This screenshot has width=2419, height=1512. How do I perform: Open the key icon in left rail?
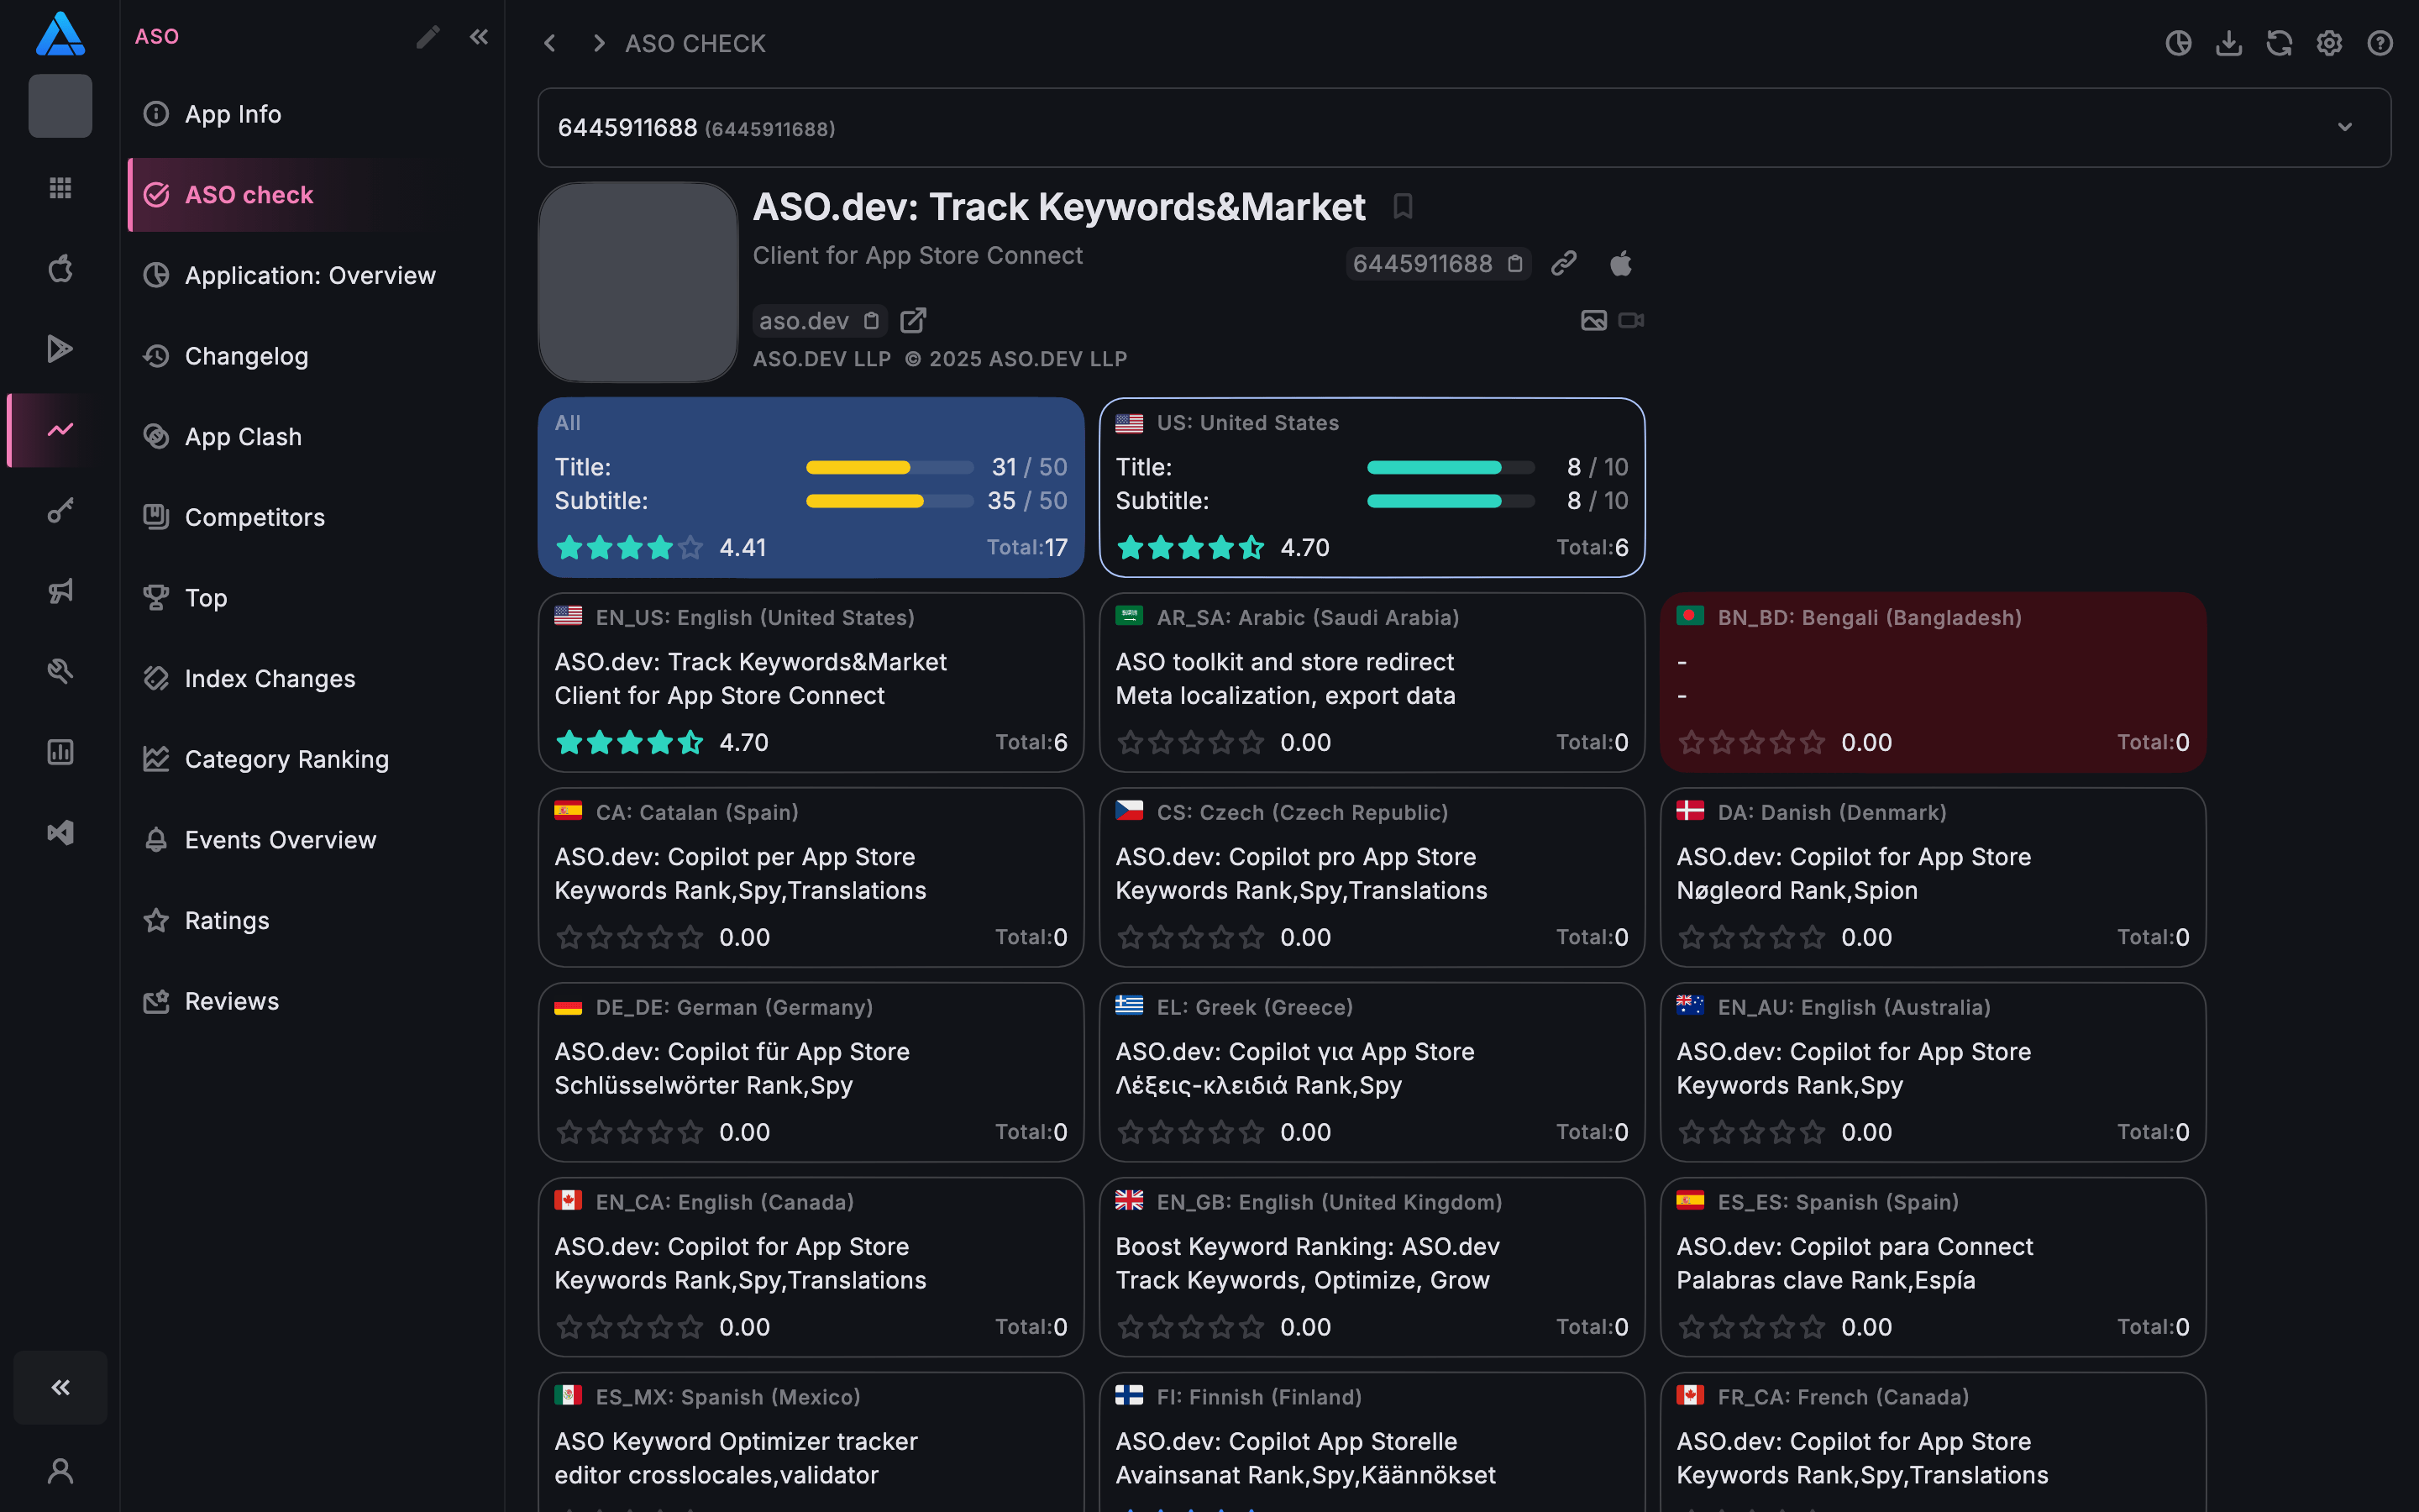[60, 510]
